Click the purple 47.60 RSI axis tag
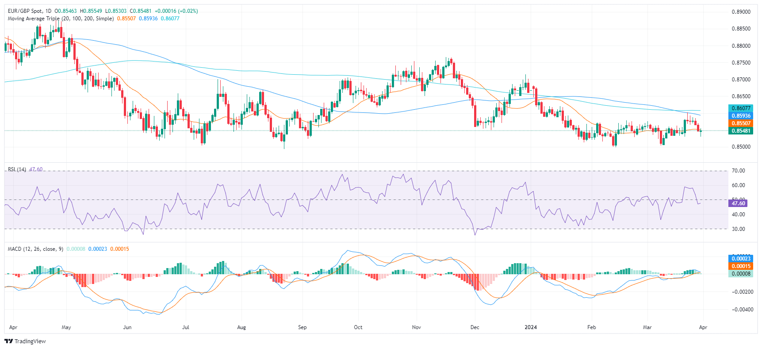 click(x=738, y=203)
